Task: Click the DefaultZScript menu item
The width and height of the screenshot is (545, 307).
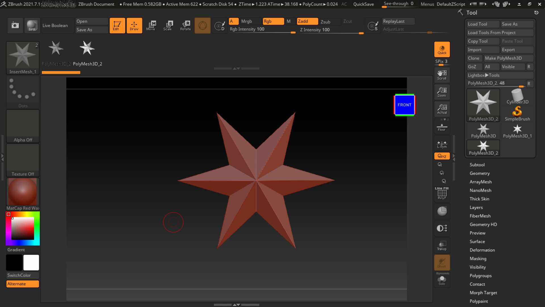Action: [451, 4]
